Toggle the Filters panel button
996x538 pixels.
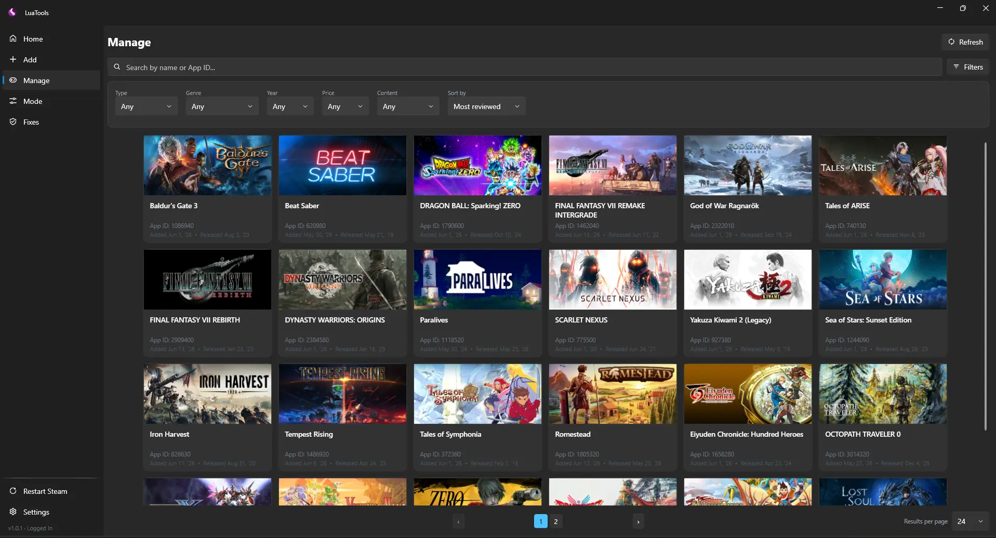pos(968,67)
